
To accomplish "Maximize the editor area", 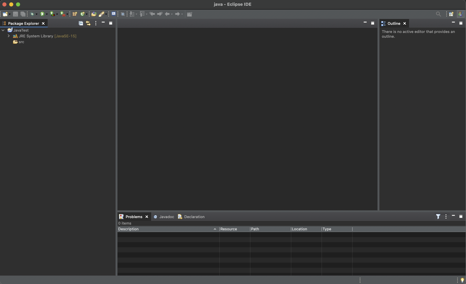I will tap(373, 23).
